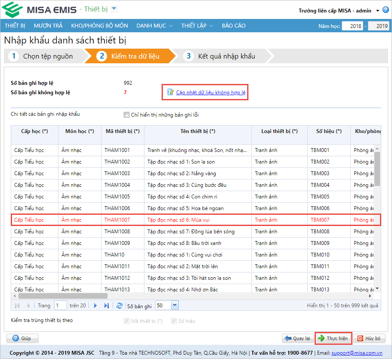
Task: Toggle the Số hiệu duplicate check
Action: tap(174, 321)
